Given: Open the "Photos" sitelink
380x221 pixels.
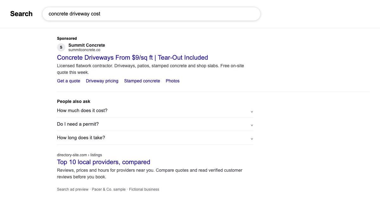Looking at the screenshot, I should [x=173, y=81].
